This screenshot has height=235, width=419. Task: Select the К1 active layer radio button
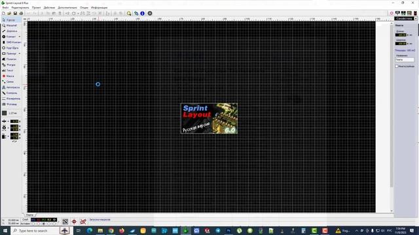point(39,224)
